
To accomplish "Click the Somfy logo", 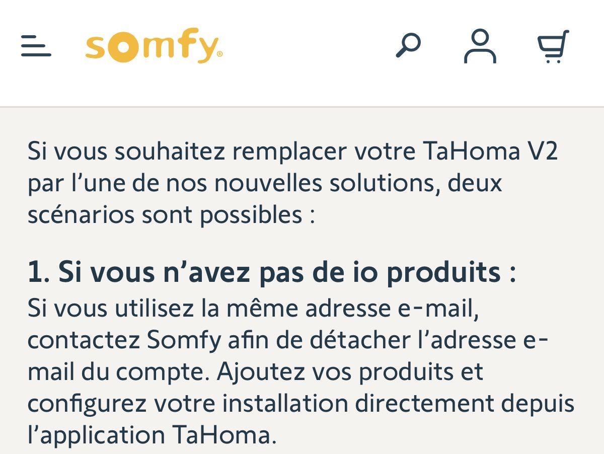I will pyautogui.click(x=154, y=46).
